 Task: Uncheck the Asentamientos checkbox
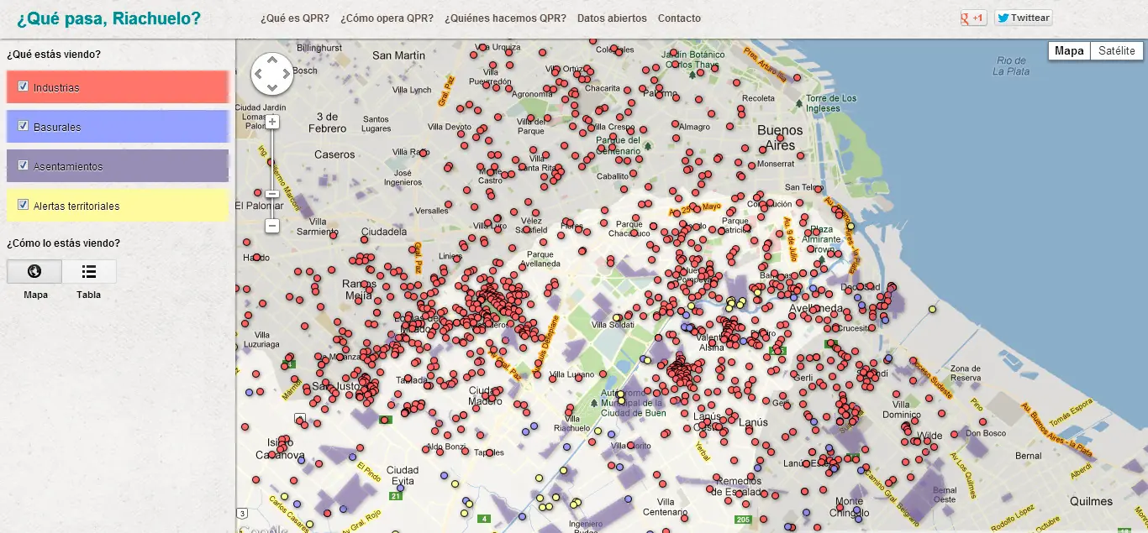24,165
